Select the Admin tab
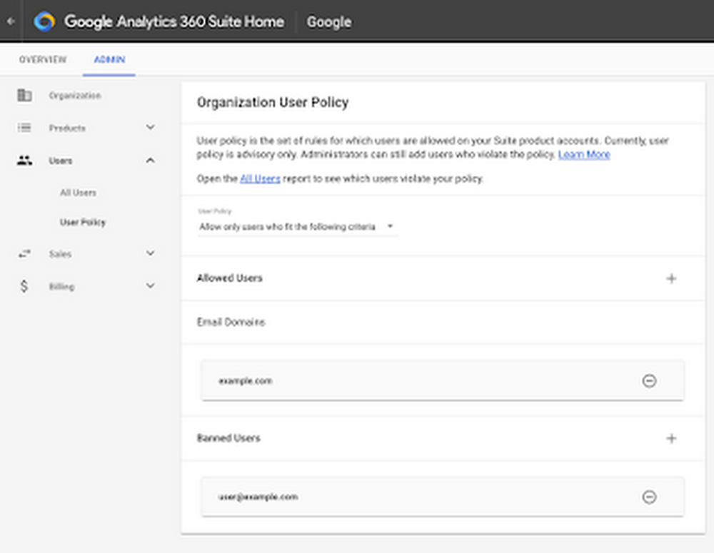714x553 pixels. click(109, 60)
